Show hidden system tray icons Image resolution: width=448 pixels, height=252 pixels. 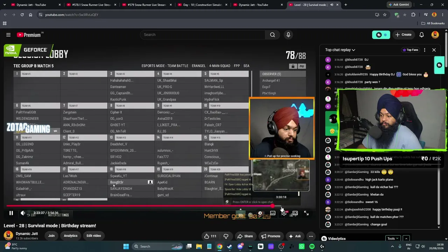tap(392, 246)
